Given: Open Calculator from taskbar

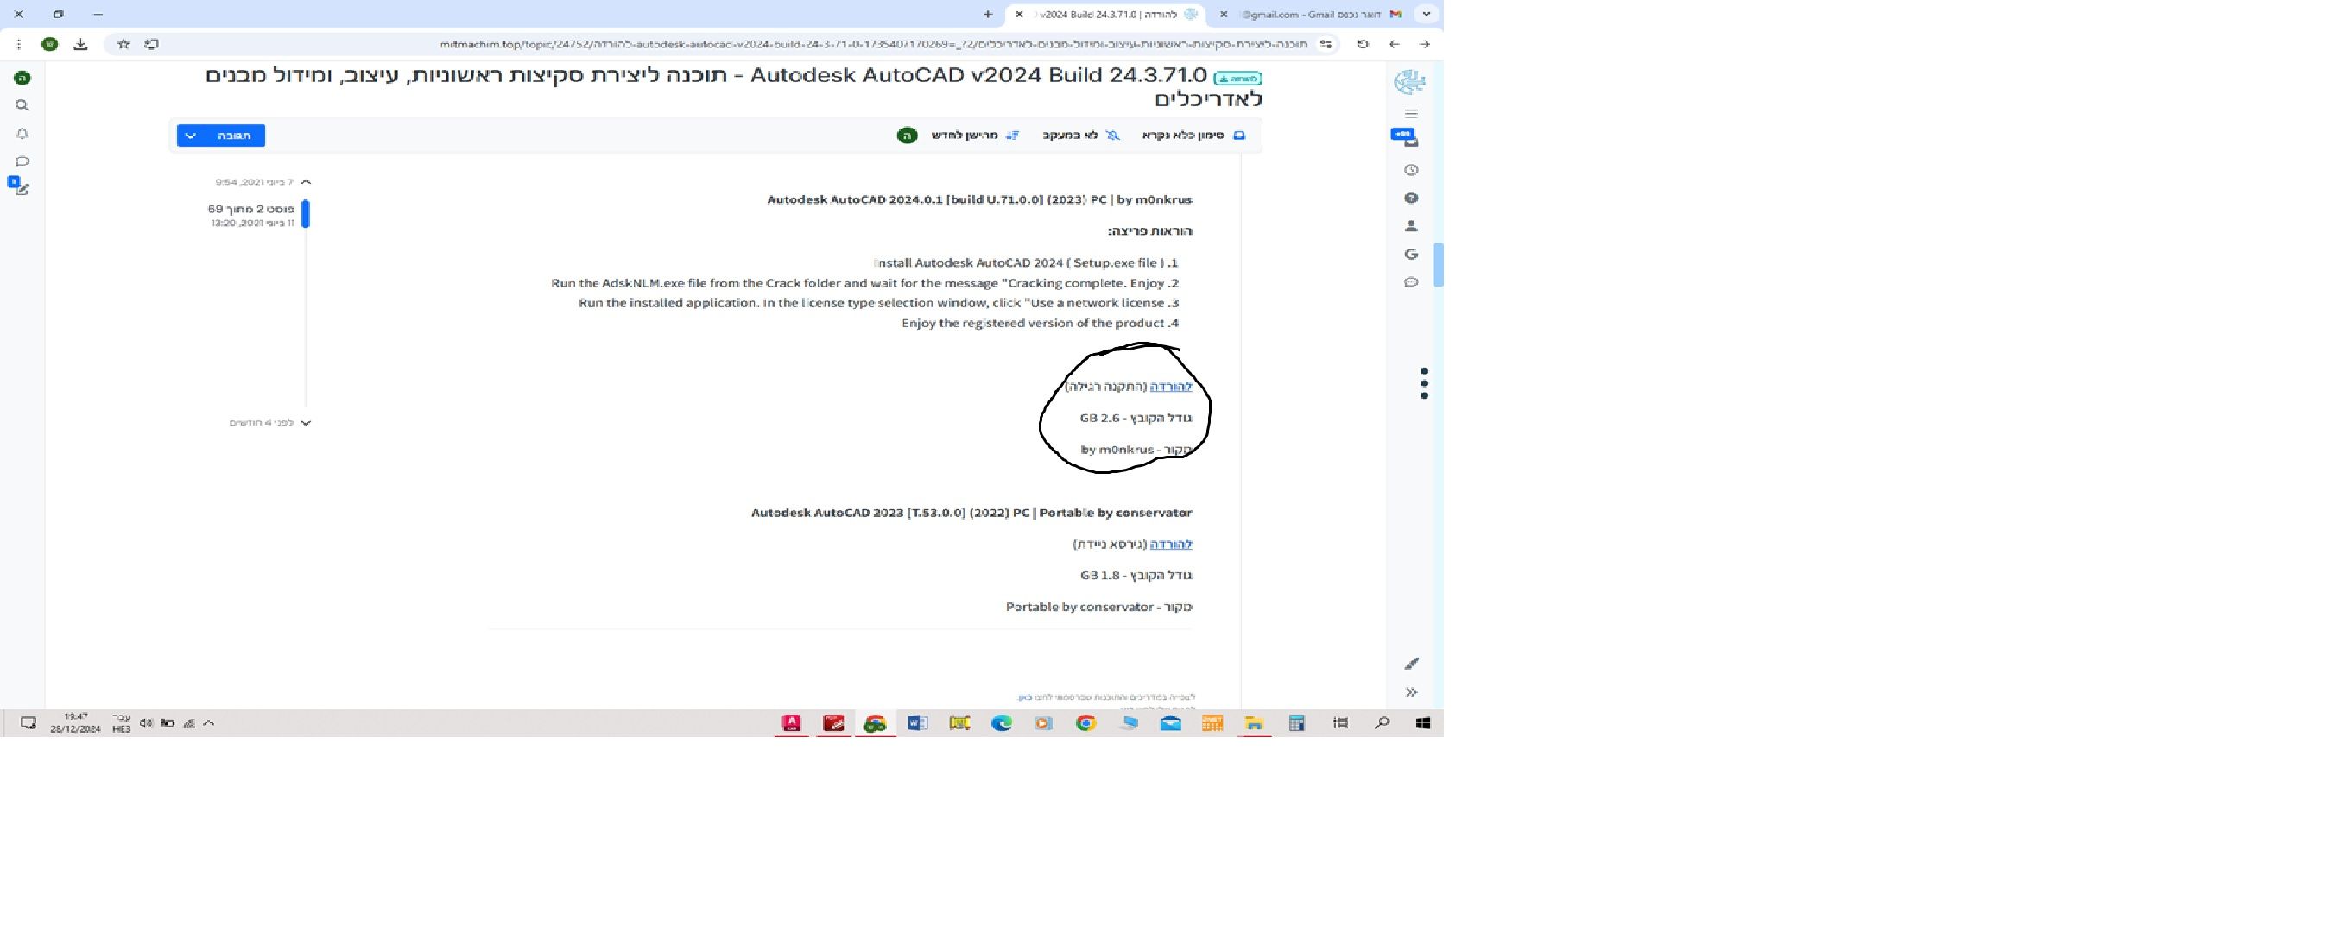Looking at the screenshot, I should (x=1297, y=723).
